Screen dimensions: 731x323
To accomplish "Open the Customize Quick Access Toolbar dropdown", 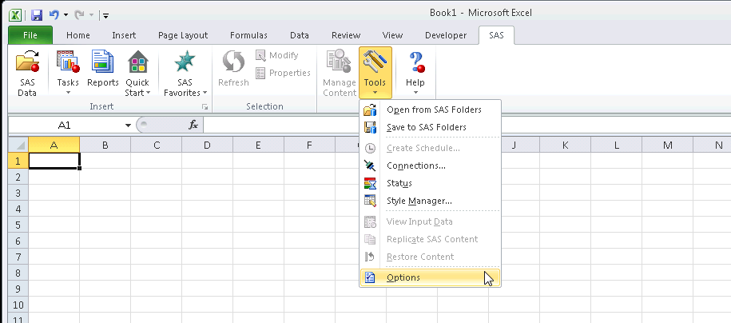I will click(x=106, y=14).
